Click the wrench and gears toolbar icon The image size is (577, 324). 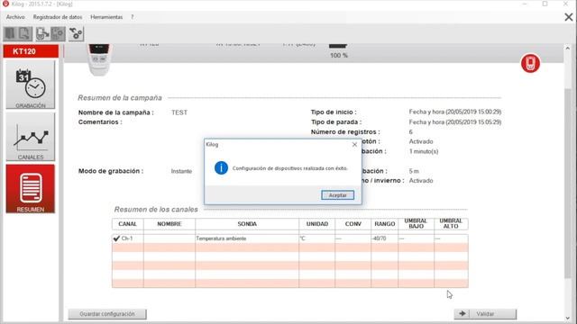[x=76, y=34]
